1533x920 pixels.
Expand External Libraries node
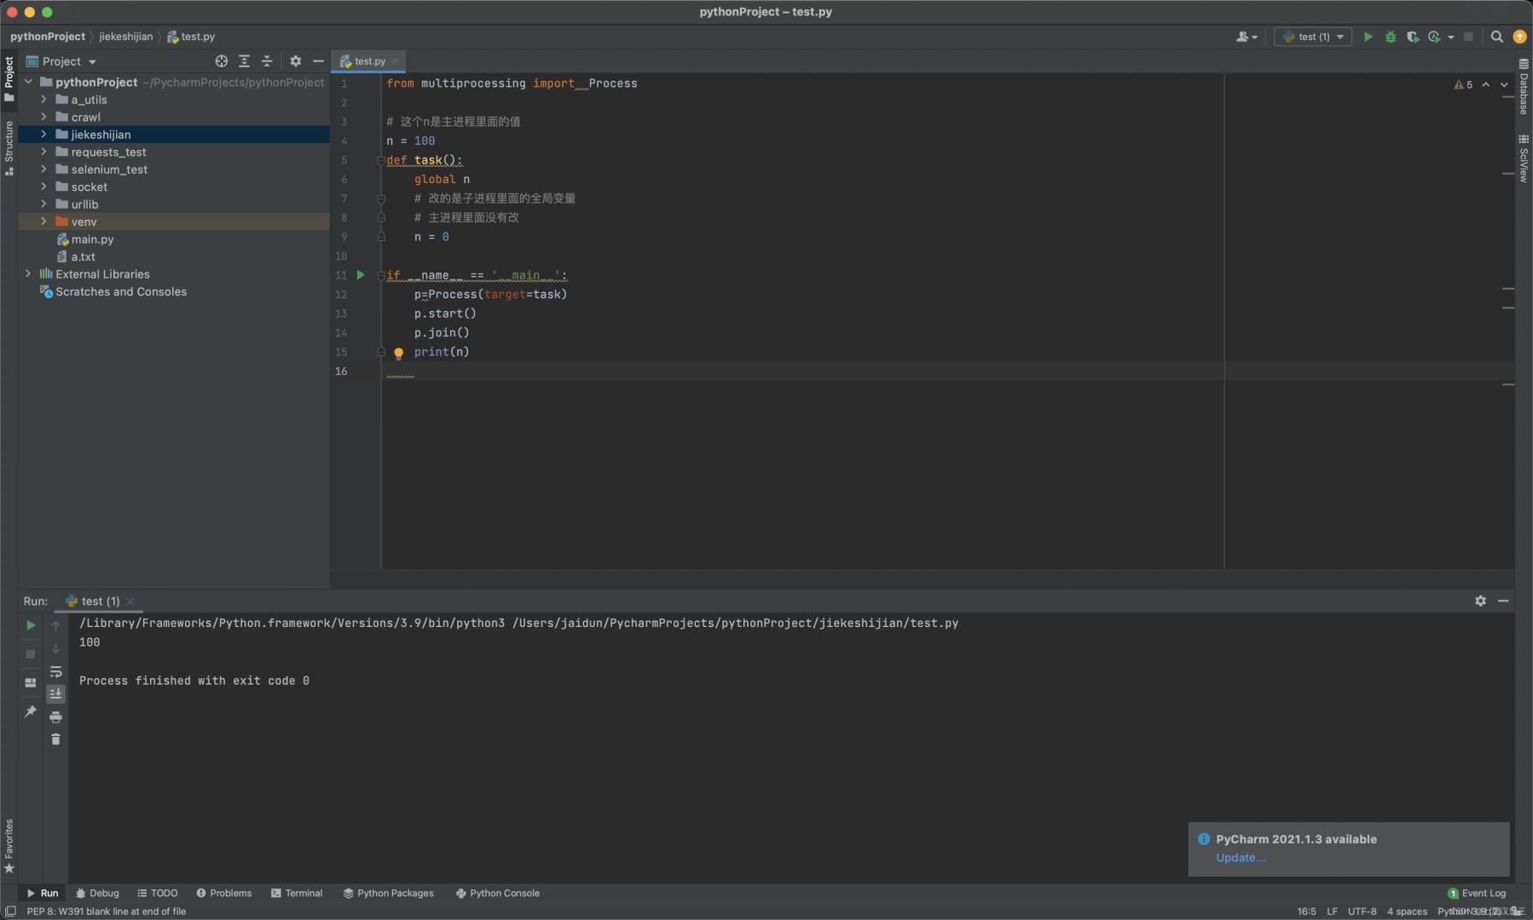(28, 274)
